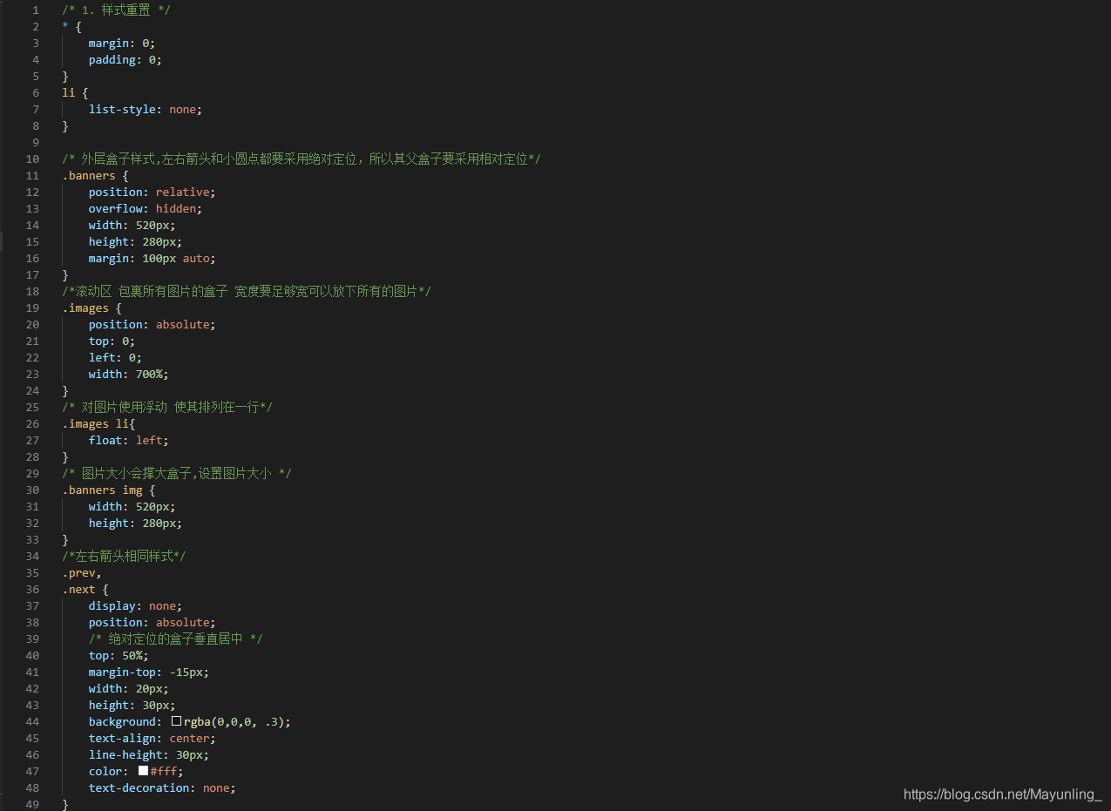Click 'text-decoration: none;' declaration

(x=162, y=787)
